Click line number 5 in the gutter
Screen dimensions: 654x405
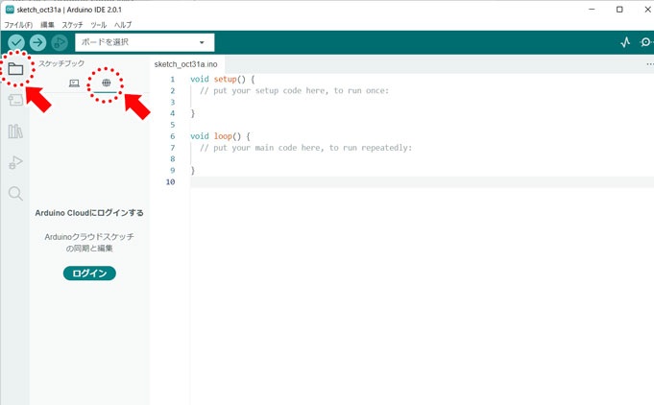pos(172,125)
